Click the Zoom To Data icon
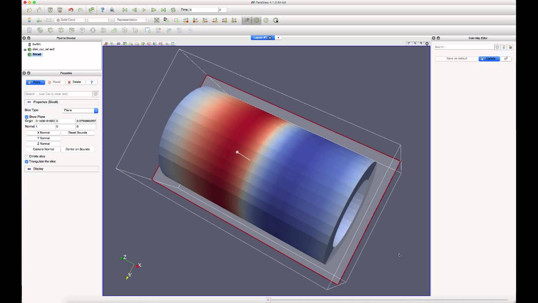The image size is (538, 303). [166, 20]
